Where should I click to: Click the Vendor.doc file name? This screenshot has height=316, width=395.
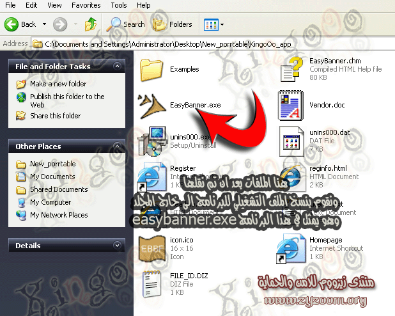327,105
